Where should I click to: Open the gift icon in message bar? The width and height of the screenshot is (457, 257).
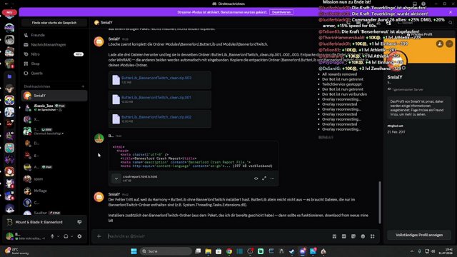pos(334,236)
